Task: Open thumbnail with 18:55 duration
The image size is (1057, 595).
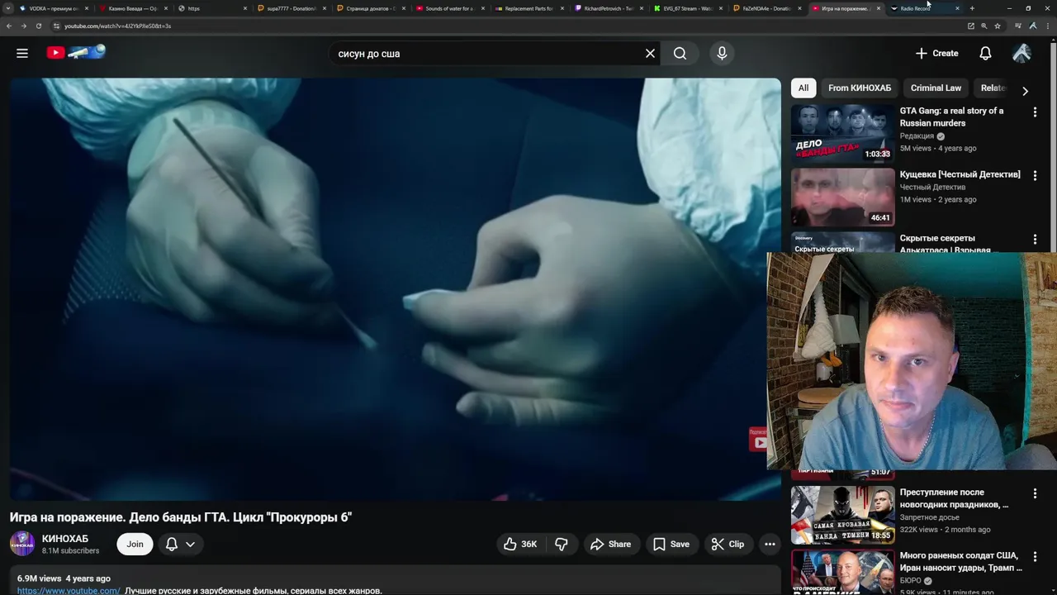Action: coord(842,514)
